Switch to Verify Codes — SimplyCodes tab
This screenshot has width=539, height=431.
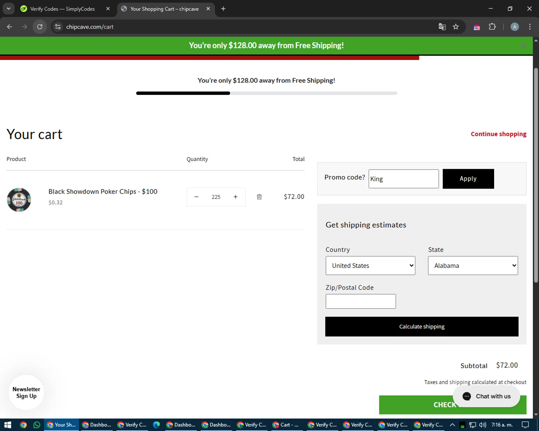63,9
